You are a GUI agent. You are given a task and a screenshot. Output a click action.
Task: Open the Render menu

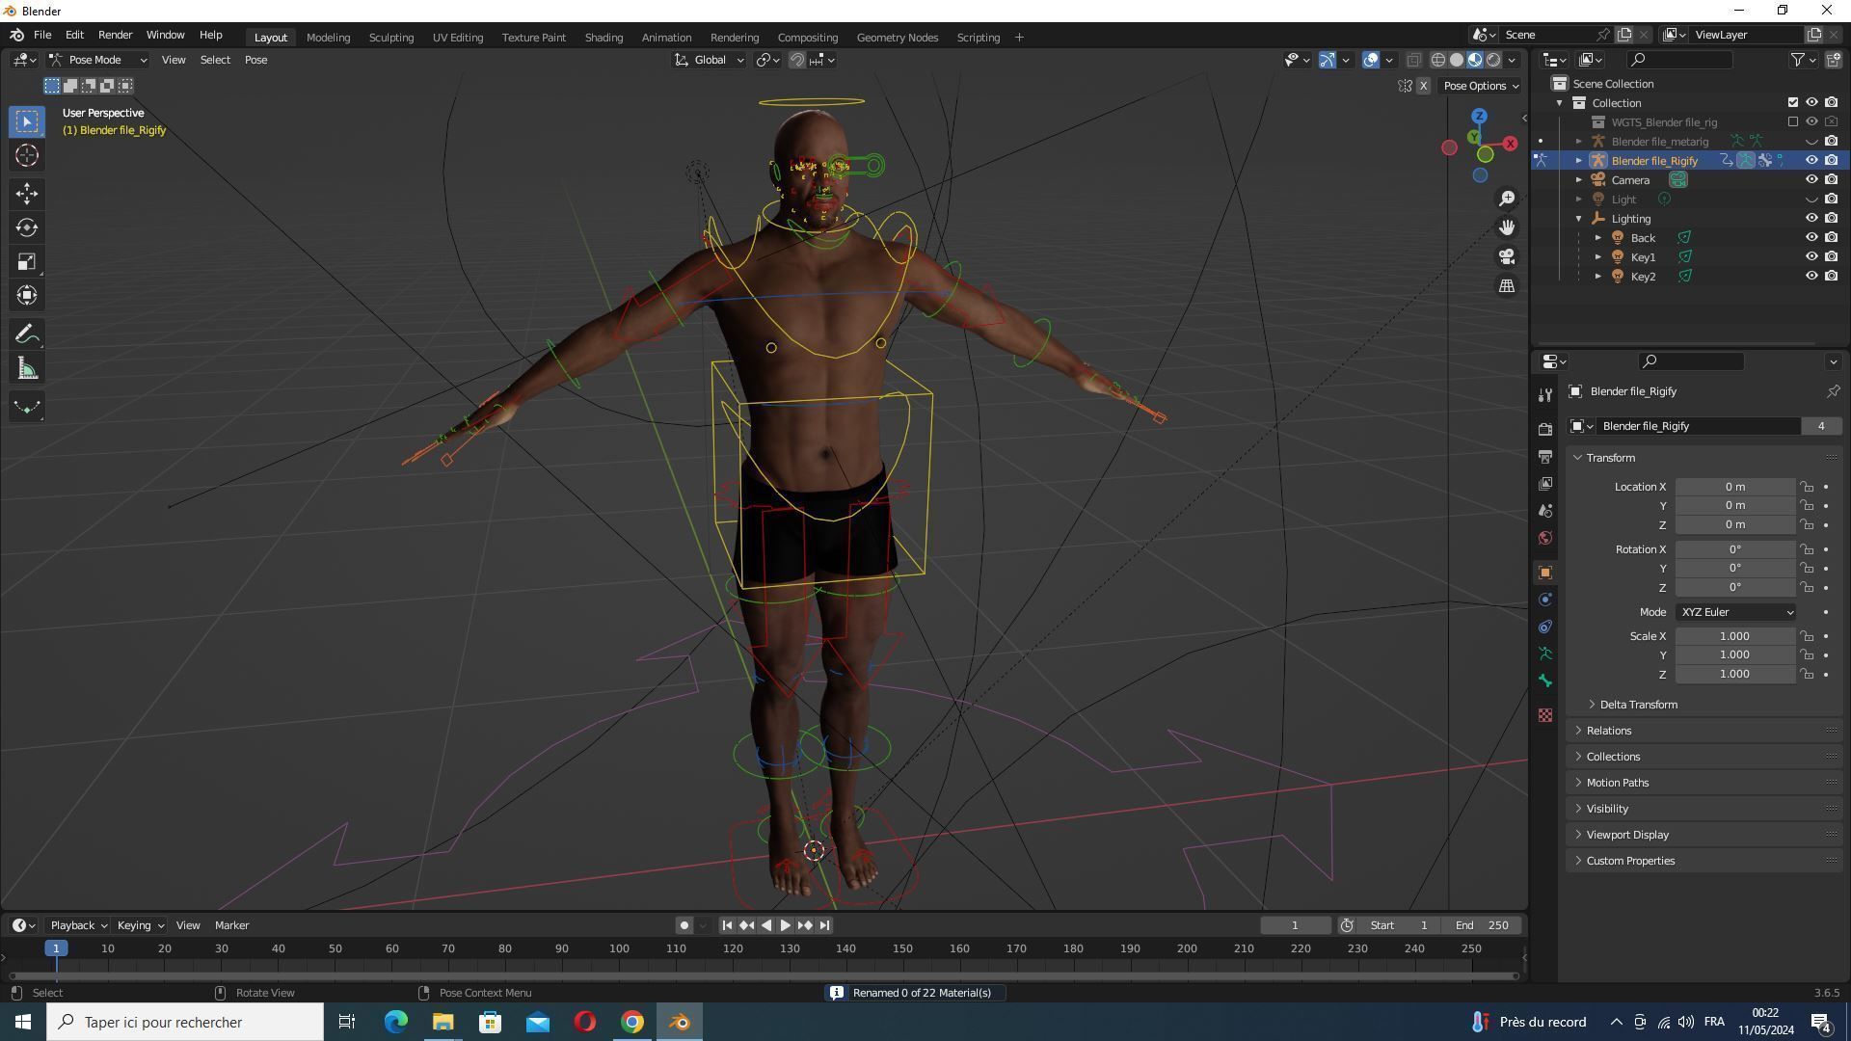[x=115, y=35]
